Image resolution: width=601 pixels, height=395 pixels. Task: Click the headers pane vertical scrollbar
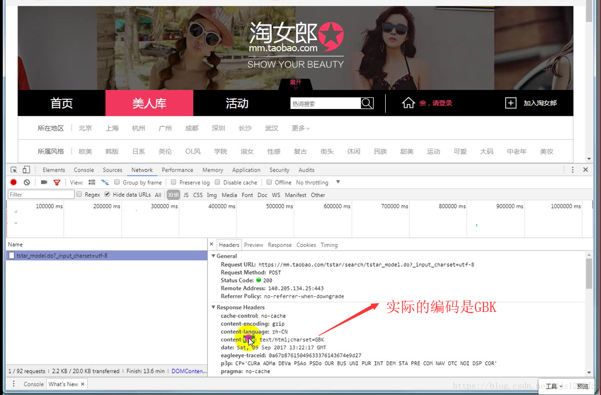(x=589, y=273)
